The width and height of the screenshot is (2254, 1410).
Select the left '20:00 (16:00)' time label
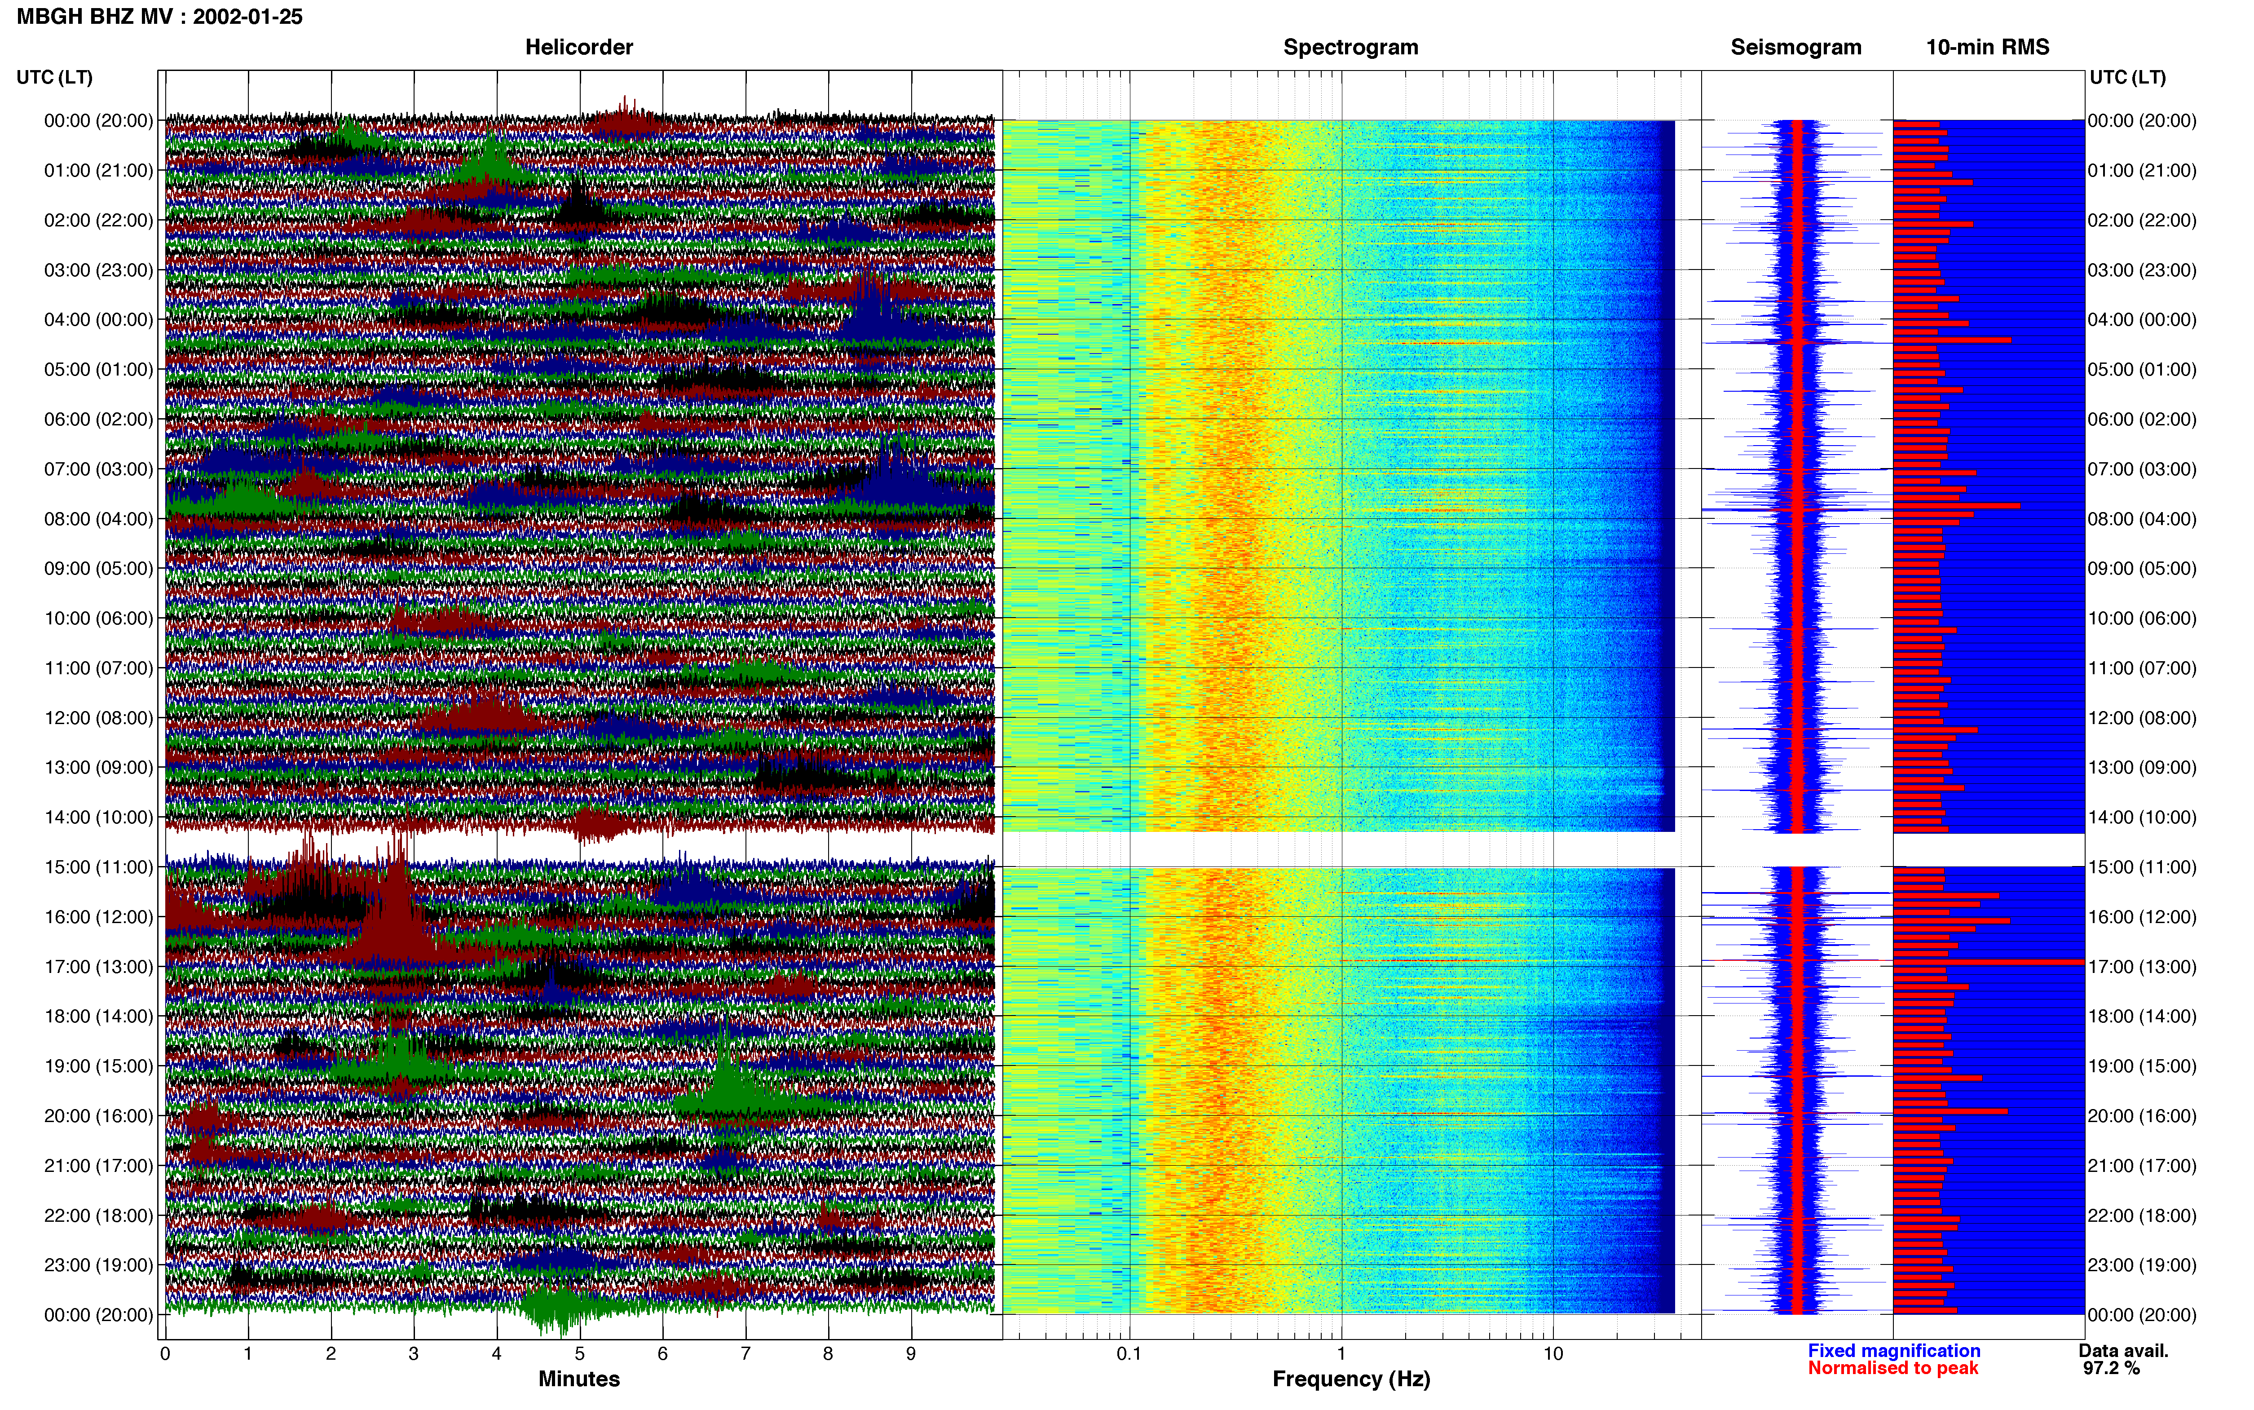coord(99,1116)
